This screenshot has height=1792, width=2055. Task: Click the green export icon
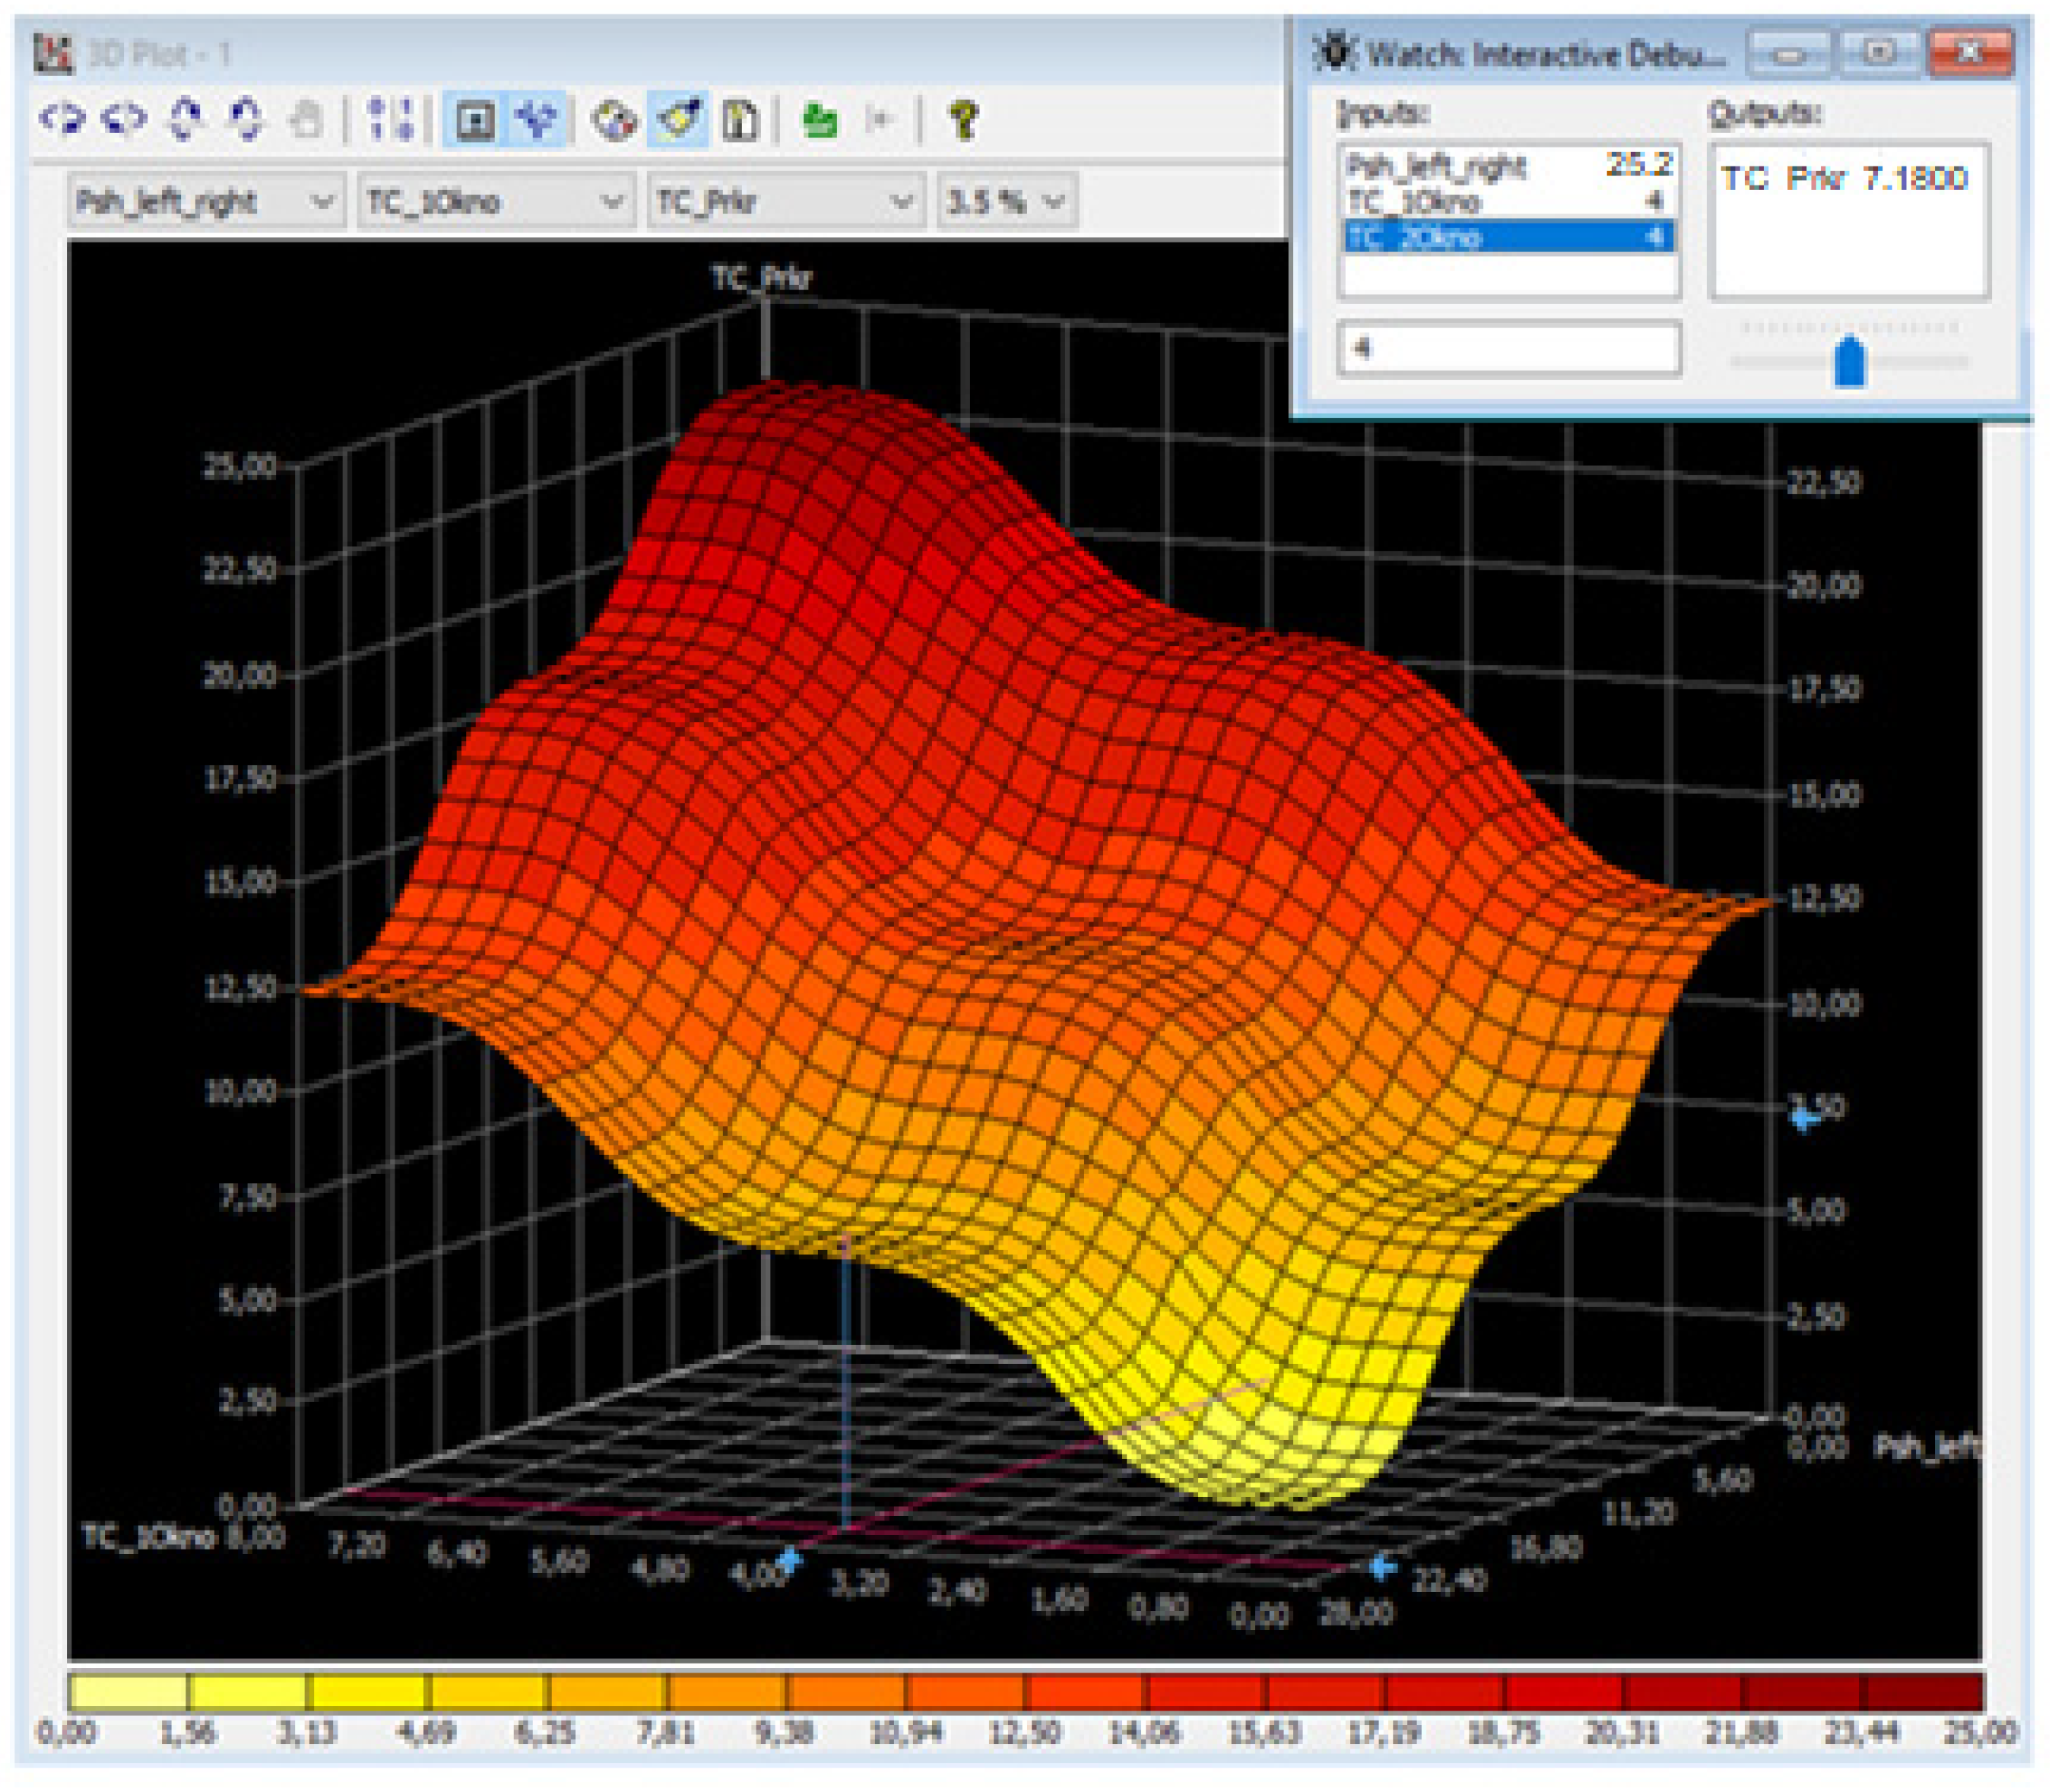coord(820,121)
